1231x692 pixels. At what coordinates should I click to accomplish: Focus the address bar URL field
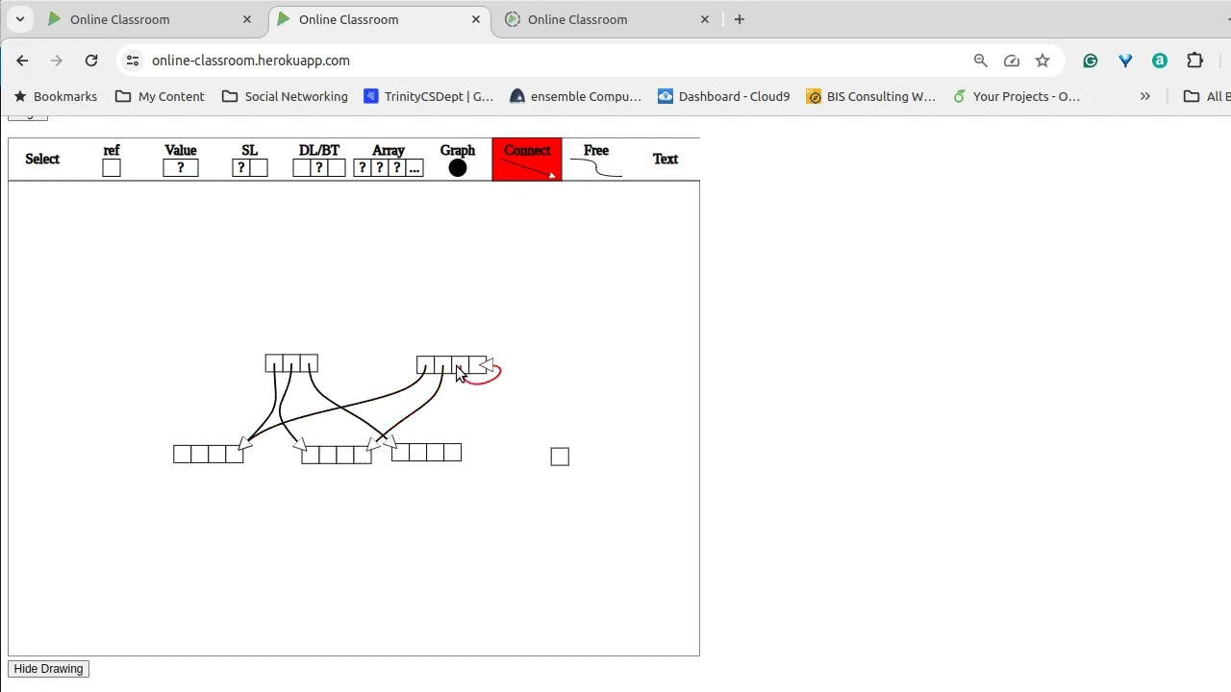pyautogui.click(x=558, y=61)
